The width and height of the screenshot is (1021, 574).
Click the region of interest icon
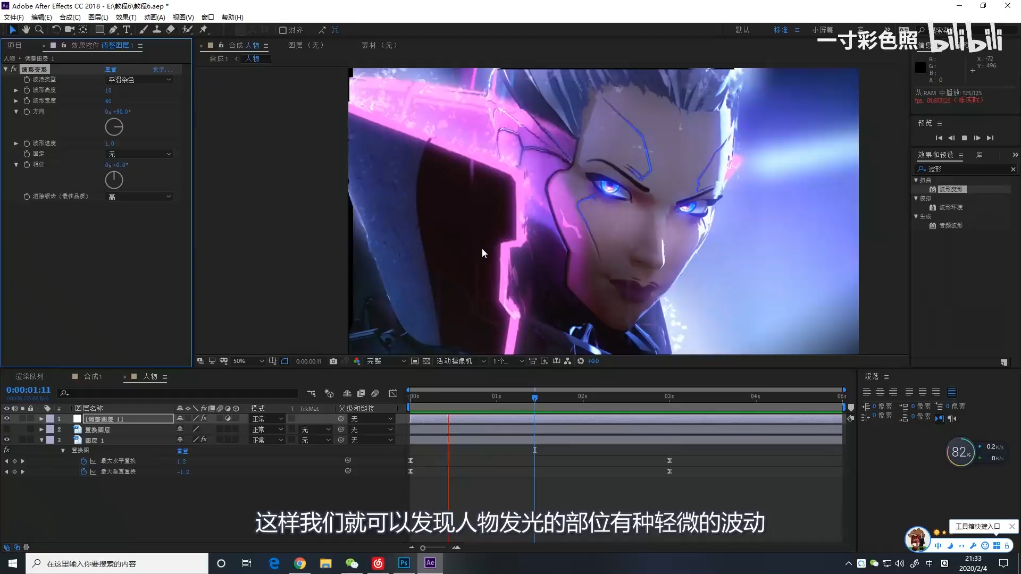pyautogui.click(x=415, y=361)
